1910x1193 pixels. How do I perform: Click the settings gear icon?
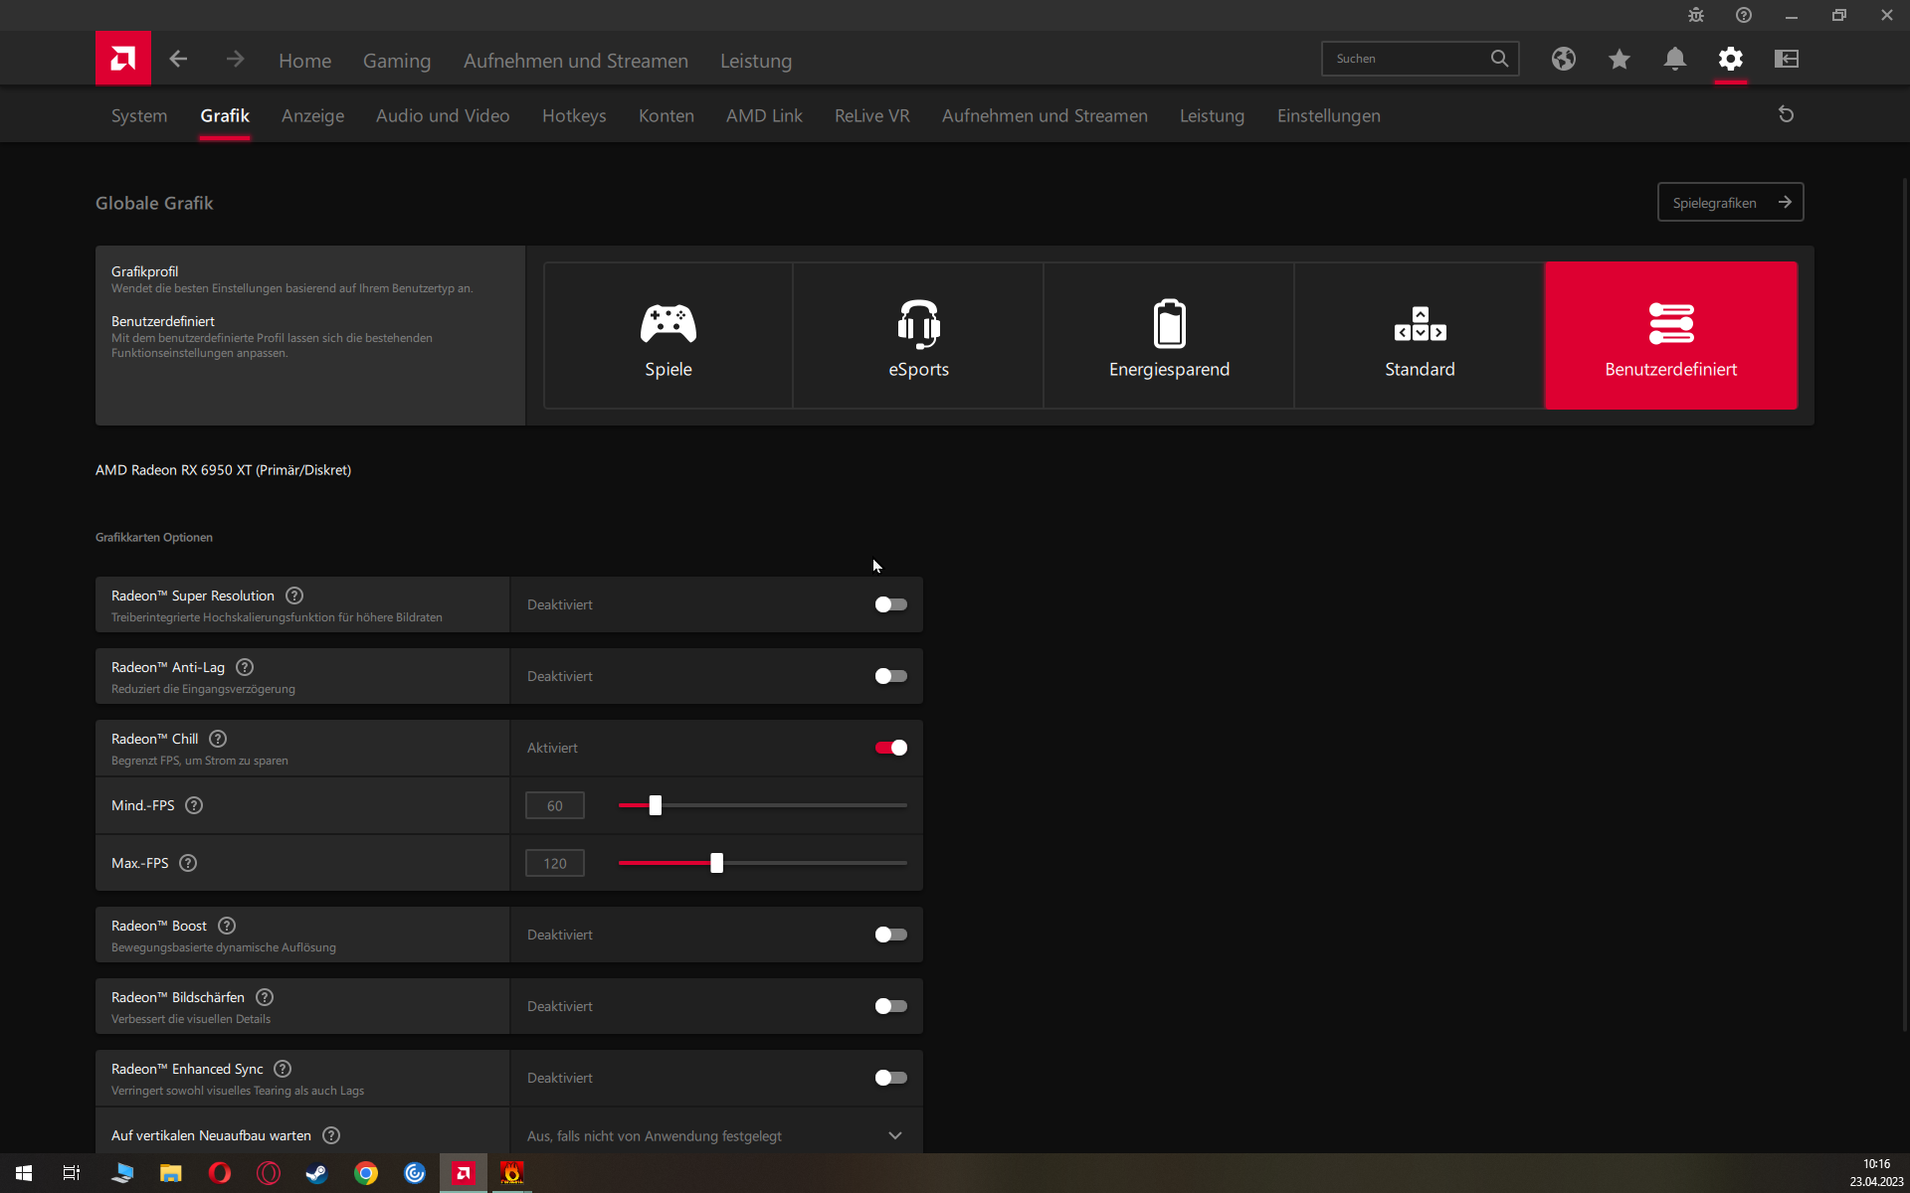click(1730, 59)
